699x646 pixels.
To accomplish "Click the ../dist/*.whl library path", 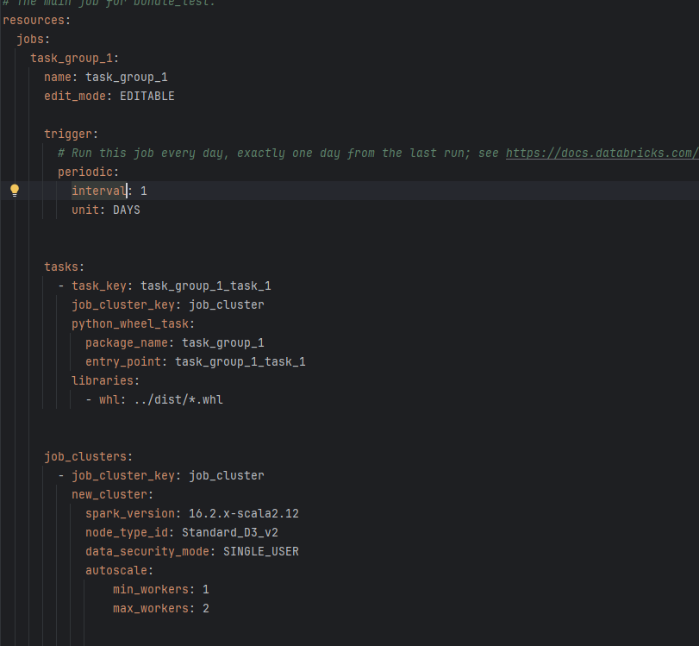I will [x=179, y=399].
